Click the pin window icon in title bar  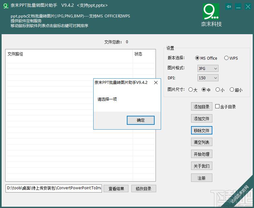tap(229, 6)
